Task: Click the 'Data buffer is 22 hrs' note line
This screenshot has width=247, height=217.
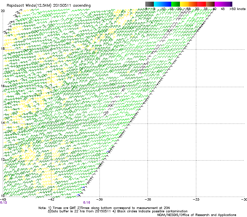Action: tap(117, 211)
